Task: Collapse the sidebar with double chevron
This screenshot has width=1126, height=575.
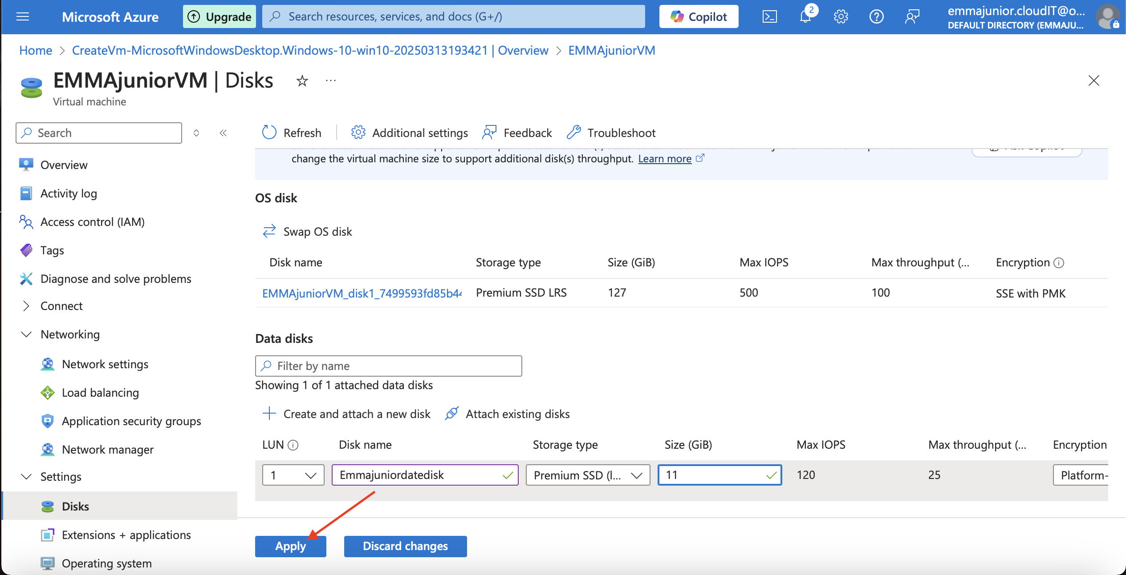Action: coord(223,133)
